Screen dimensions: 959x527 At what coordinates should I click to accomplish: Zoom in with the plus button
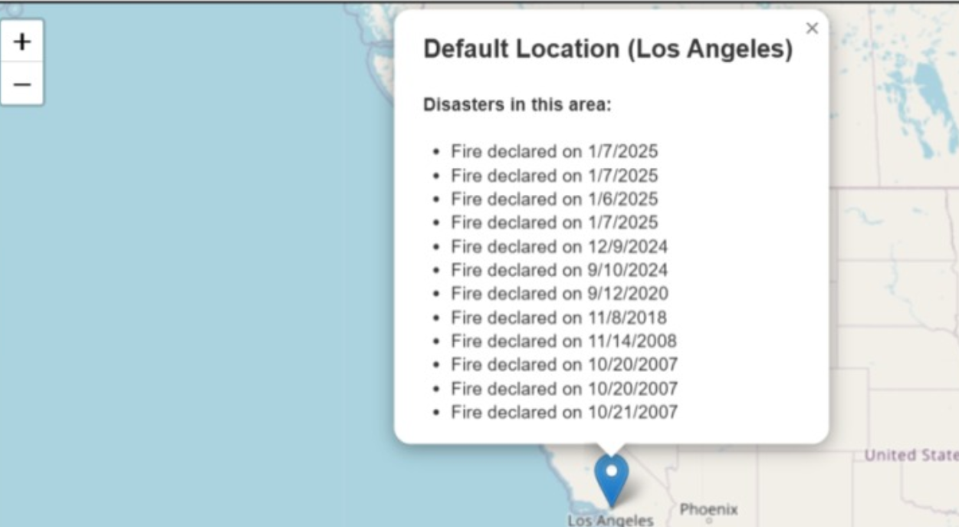[x=22, y=41]
